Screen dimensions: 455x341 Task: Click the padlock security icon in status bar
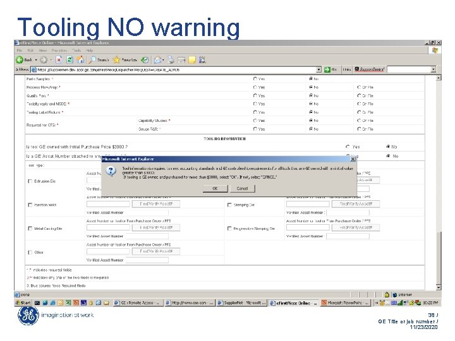tap(387, 295)
